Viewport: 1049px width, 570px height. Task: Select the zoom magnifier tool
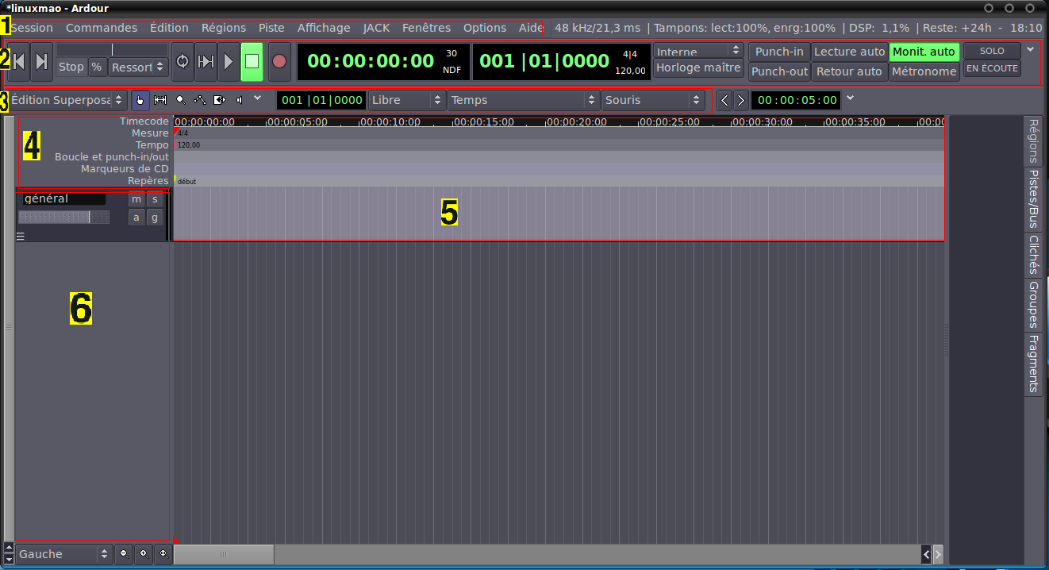click(x=180, y=100)
